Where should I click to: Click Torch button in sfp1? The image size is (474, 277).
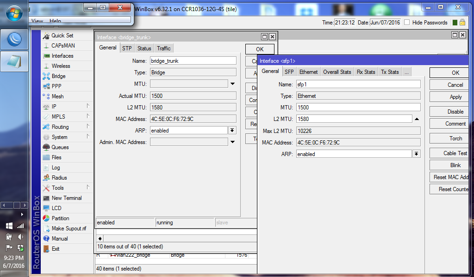(x=449, y=138)
